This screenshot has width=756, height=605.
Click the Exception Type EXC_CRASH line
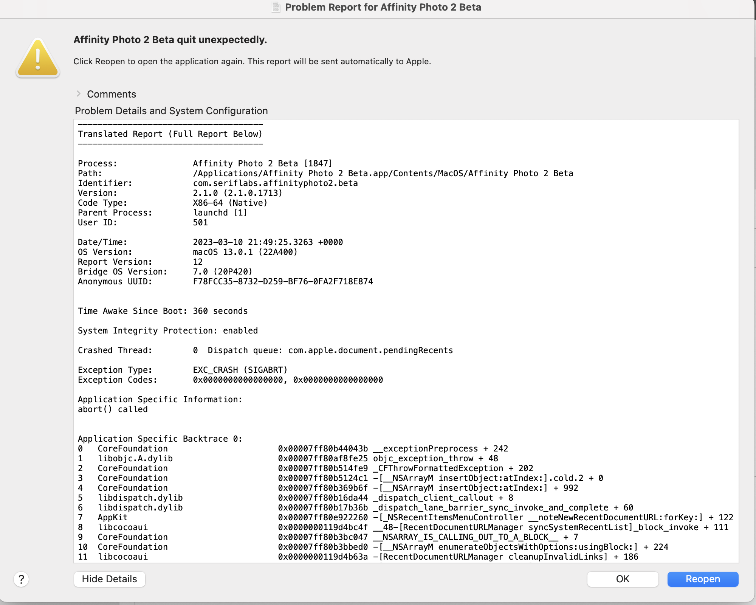(240, 370)
